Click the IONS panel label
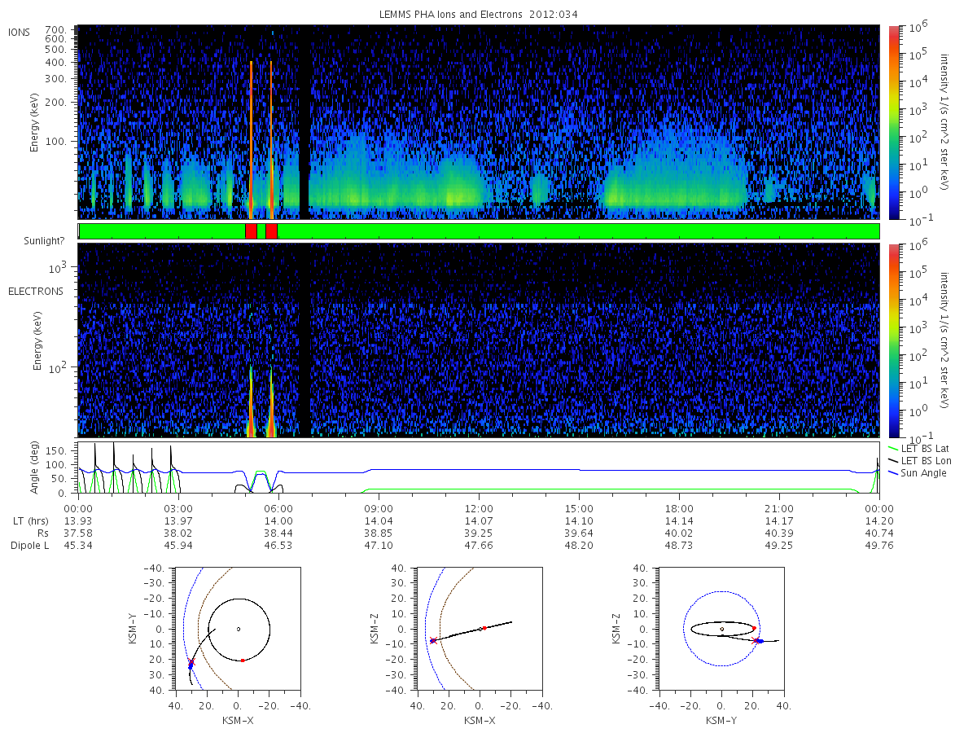Image resolution: width=977 pixels, height=733 pixels. click(20, 32)
